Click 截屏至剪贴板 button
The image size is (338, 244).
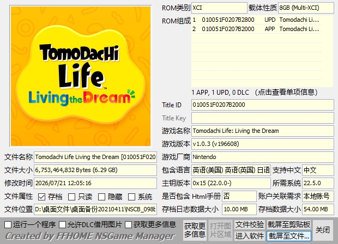click(289, 224)
